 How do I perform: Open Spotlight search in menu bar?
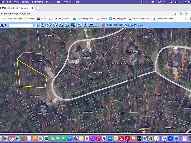click(171, 2)
